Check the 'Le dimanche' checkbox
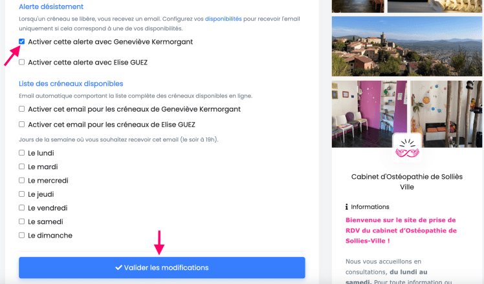The width and height of the screenshot is (484, 284). pyautogui.click(x=22, y=236)
